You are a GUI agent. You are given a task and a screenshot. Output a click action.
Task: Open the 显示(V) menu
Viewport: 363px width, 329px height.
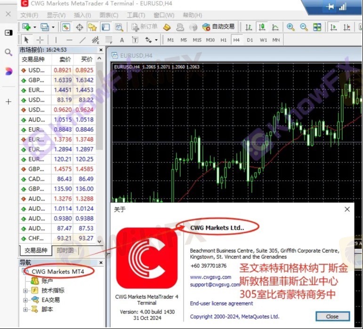coord(56,15)
